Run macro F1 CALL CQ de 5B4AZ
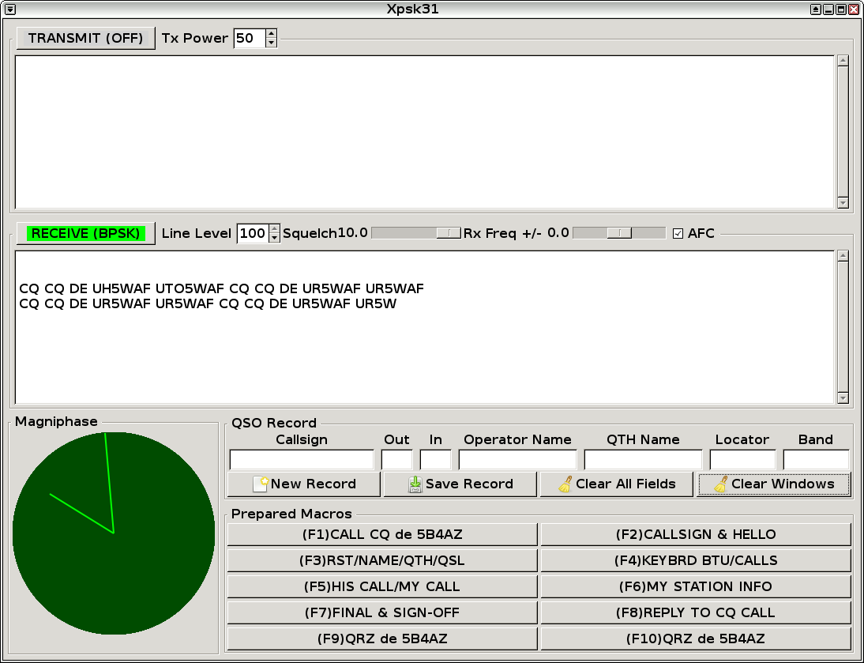The height and width of the screenshot is (663, 864). point(382,534)
